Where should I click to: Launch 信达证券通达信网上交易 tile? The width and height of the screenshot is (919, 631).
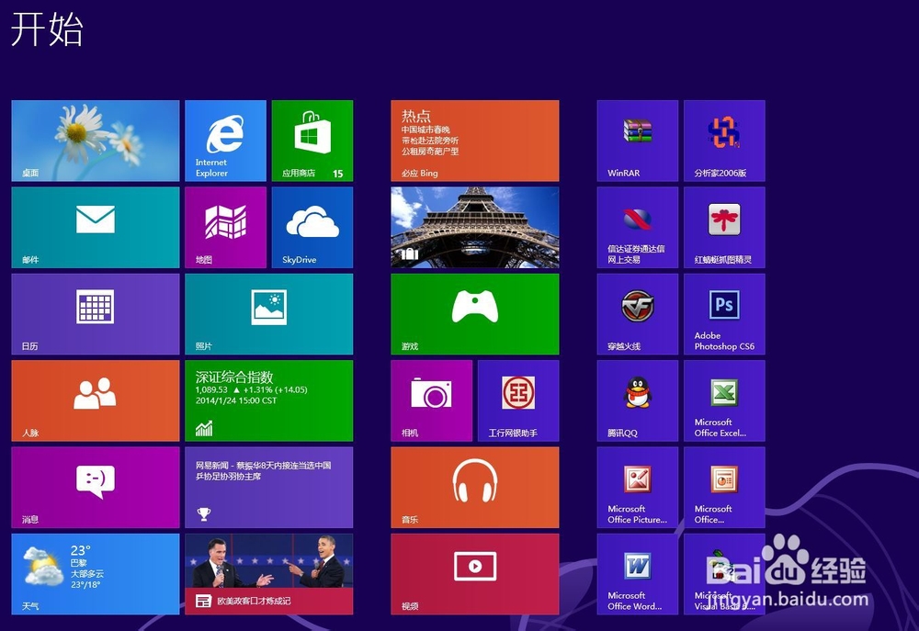point(638,227)
